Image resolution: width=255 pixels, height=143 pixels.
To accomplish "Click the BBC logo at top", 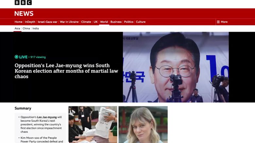I will pos(23,3).
